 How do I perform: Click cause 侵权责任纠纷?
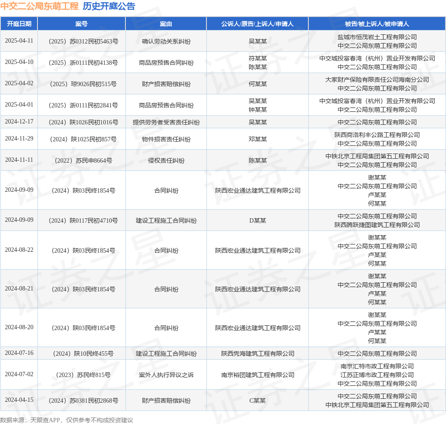coord(166,161)
